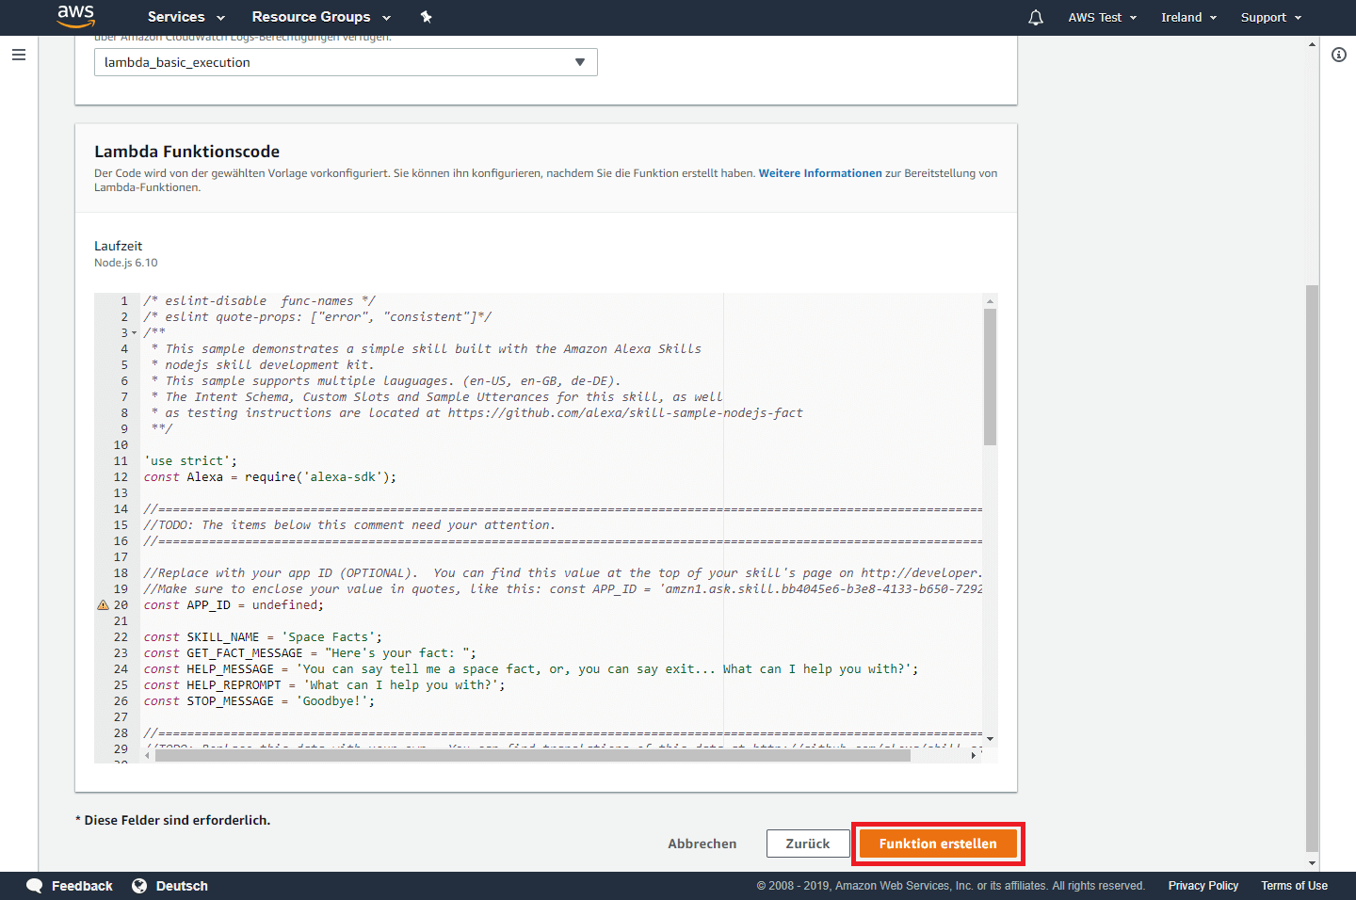1356x900 pixels.
Task: Click the page scroll-up arrow
Action: 1312,44
